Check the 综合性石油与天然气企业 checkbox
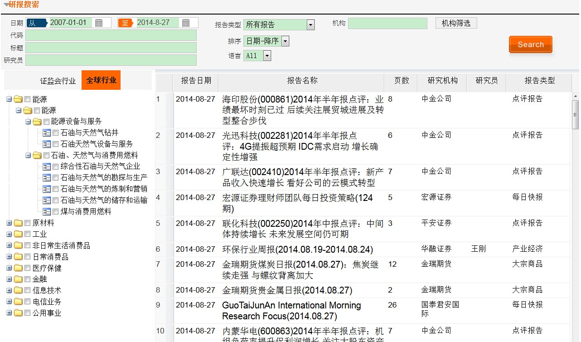 [56, 166]
